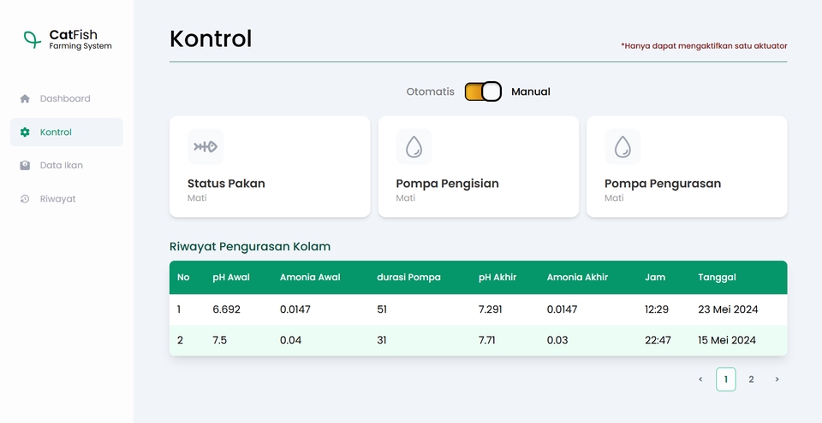The height and width of the screenshot is (423, 822).
Task: Click the fish bone feed icon
Action: [x=205, y=147]
